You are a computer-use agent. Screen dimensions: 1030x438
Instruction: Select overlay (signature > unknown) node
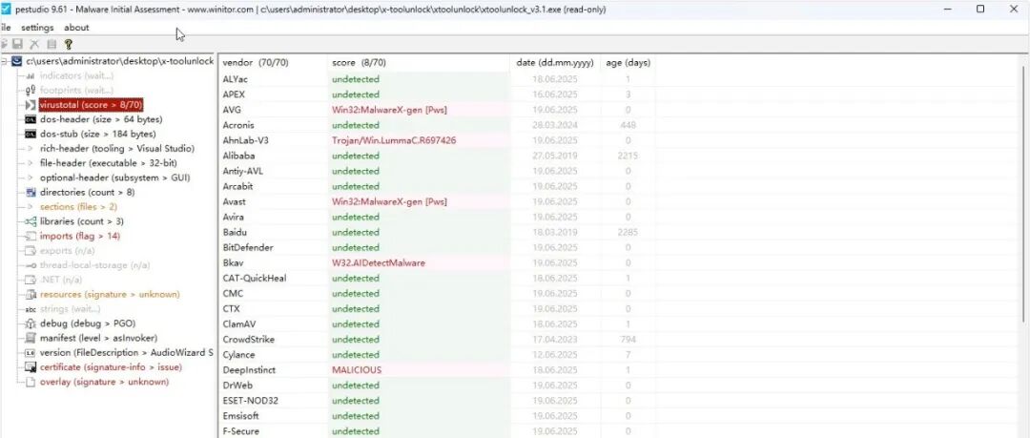(x=105, y=382)
